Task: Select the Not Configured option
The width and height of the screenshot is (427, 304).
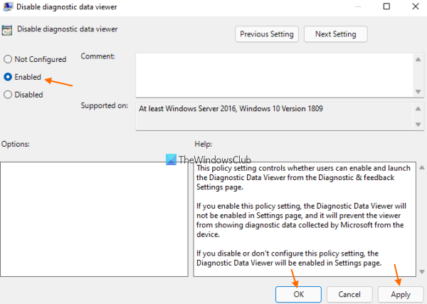Action: [8, 59]
